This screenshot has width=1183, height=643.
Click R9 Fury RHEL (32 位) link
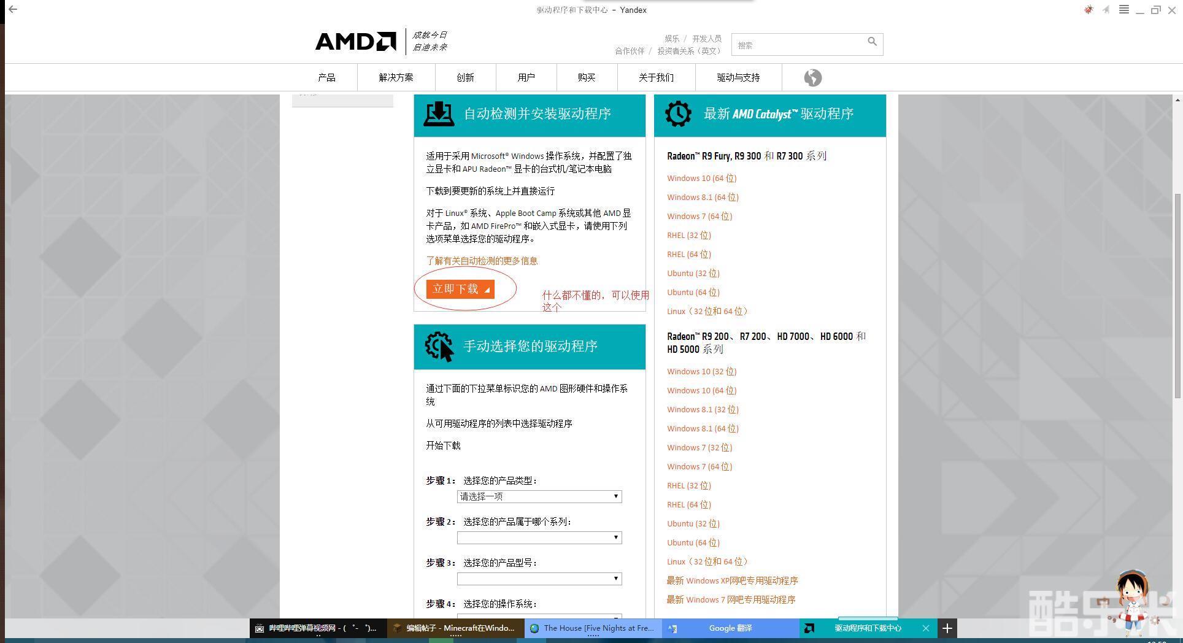tap(688, 235)
